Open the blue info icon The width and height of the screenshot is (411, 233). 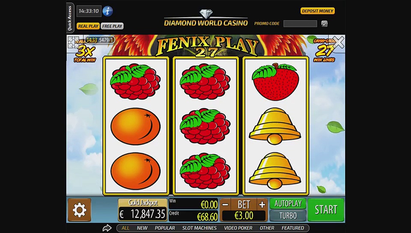[x=107, y=11]
